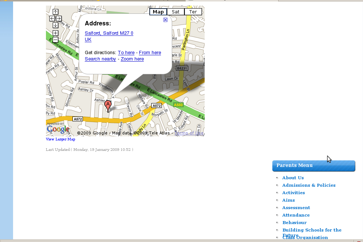Pan the map left with the arrow
363x242 pixels.
point(52,19)
